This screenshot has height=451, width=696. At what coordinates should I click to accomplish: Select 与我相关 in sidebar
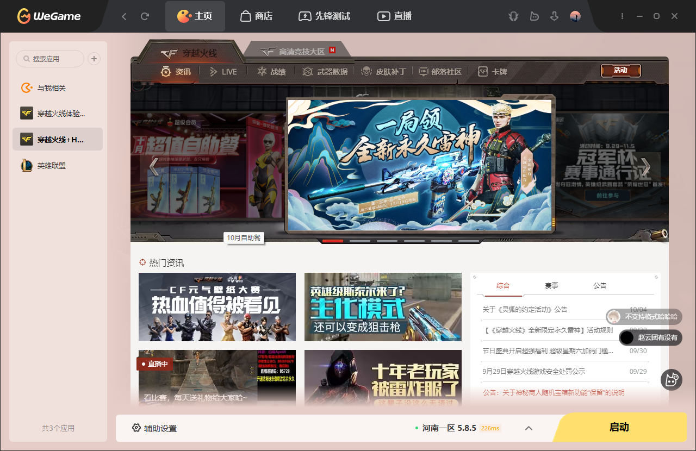coord(57,88)
